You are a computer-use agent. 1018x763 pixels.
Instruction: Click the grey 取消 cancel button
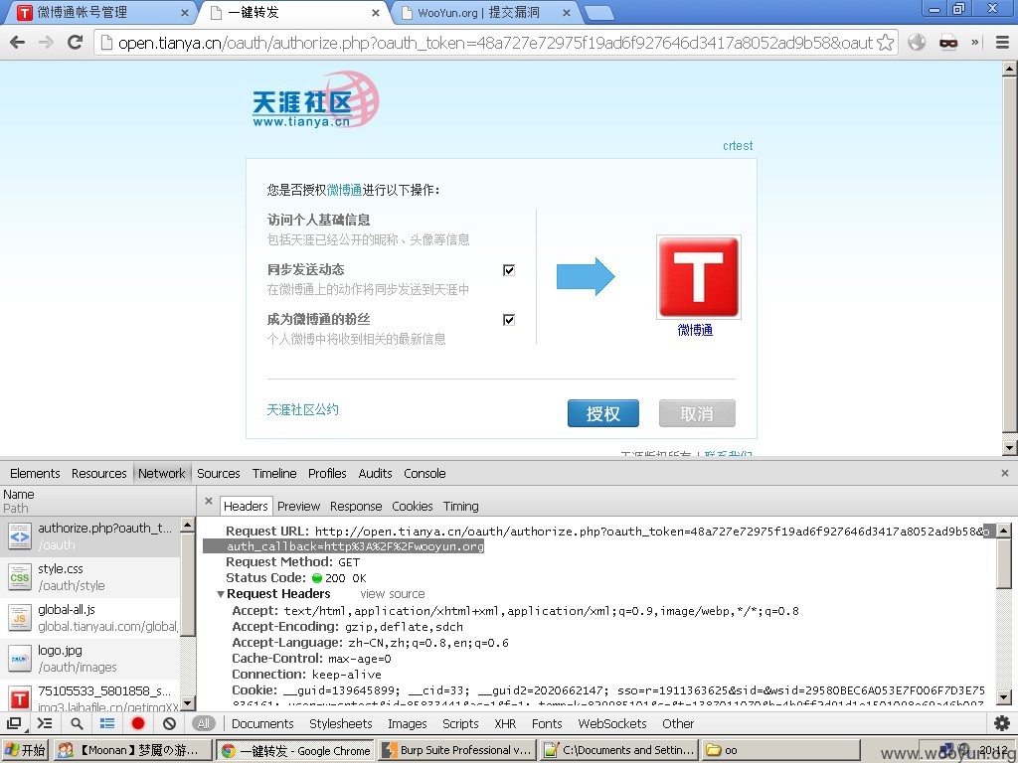pyautogui.click(x=697, y=413)
